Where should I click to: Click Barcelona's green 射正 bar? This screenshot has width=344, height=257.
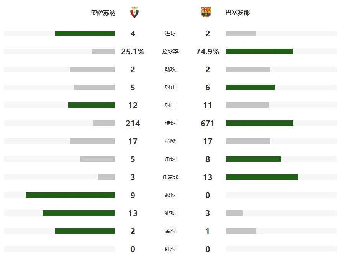pos(250,87)
